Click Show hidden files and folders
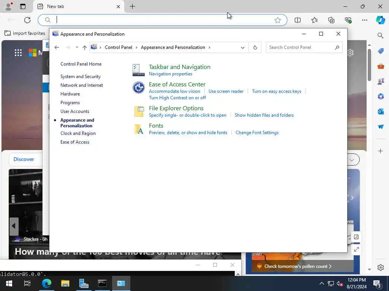This screenshot has height=291, width=389. [264, 115]
